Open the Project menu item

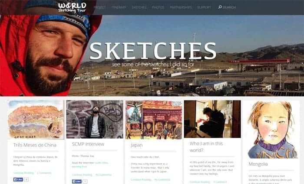99,7
